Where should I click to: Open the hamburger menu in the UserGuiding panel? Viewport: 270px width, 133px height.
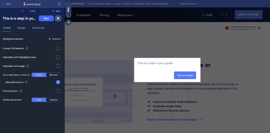click(59, 4)
